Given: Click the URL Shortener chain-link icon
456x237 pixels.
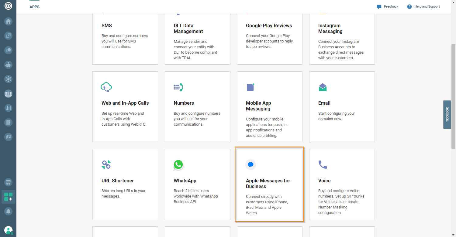Looking at the screenshot, I should [106, 165].
